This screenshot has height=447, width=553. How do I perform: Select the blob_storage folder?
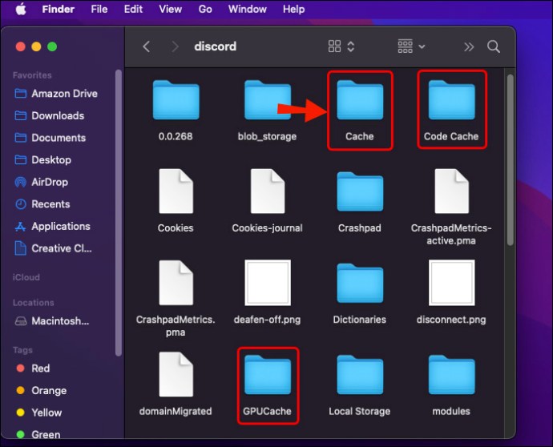(x=268, y=111)
